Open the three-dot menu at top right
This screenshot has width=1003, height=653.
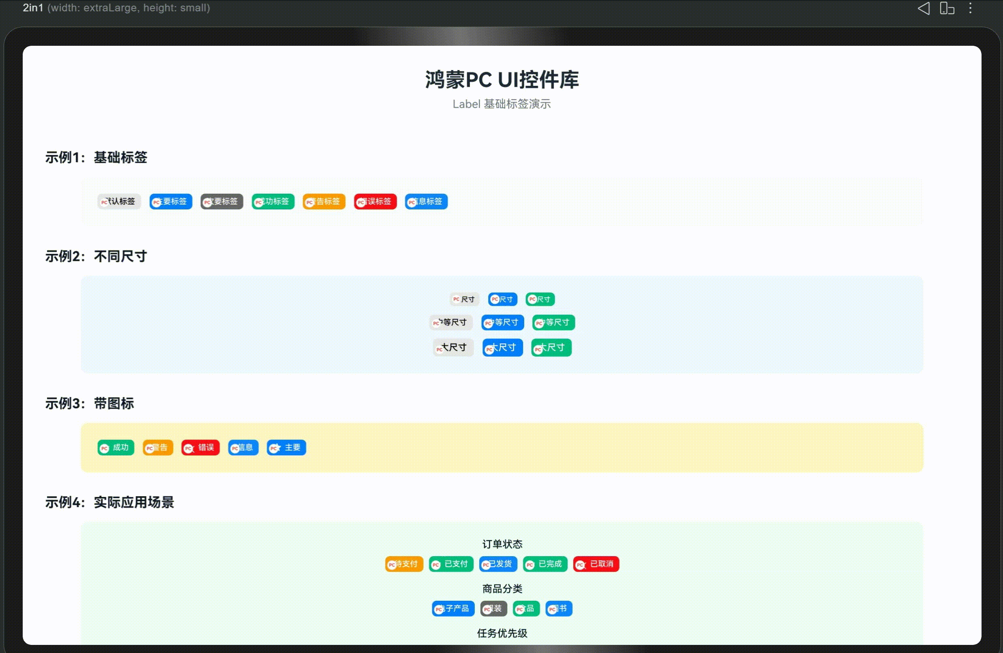pos(971,8)
